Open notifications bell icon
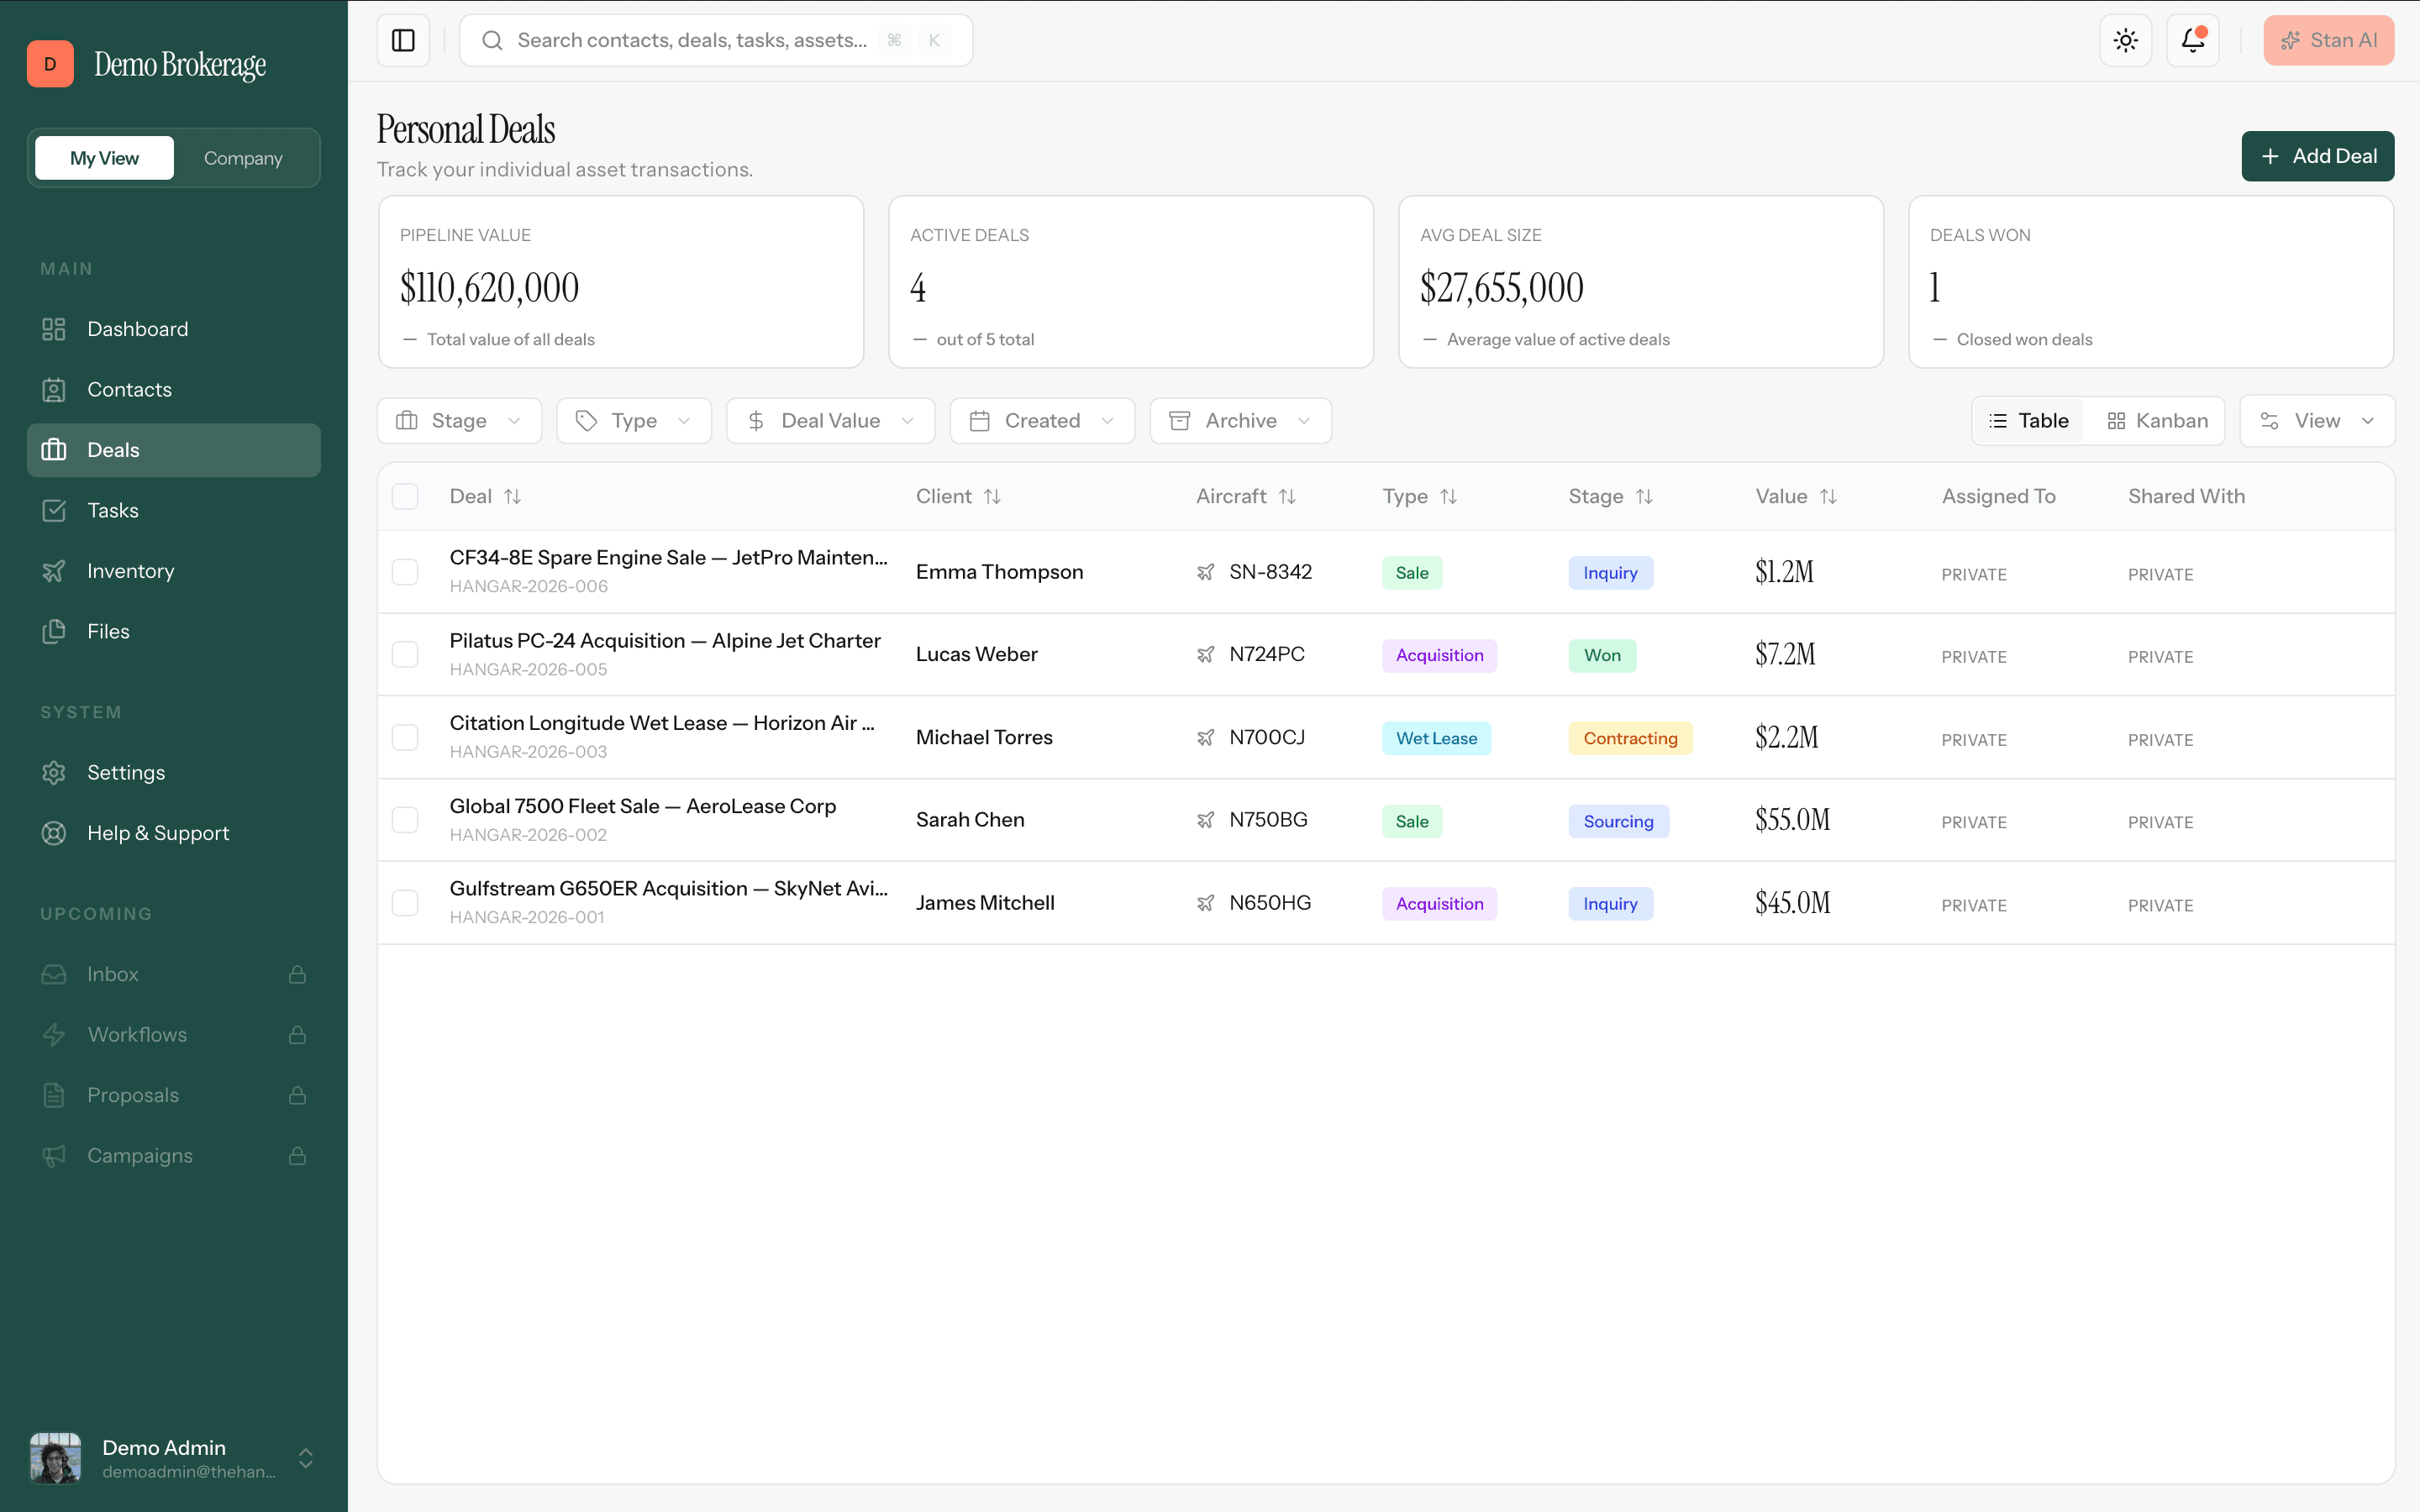2420x1512 pixels. pyautogui.click(x=2192, y=40)
